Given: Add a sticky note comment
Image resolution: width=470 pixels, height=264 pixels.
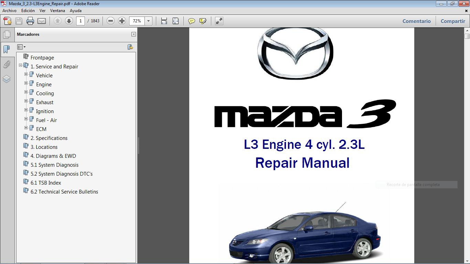Looking at the screenshot, I should click(191, 21).
